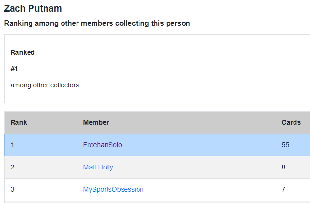
Task: Click the rank 3 cell
Action: [41, 189]
